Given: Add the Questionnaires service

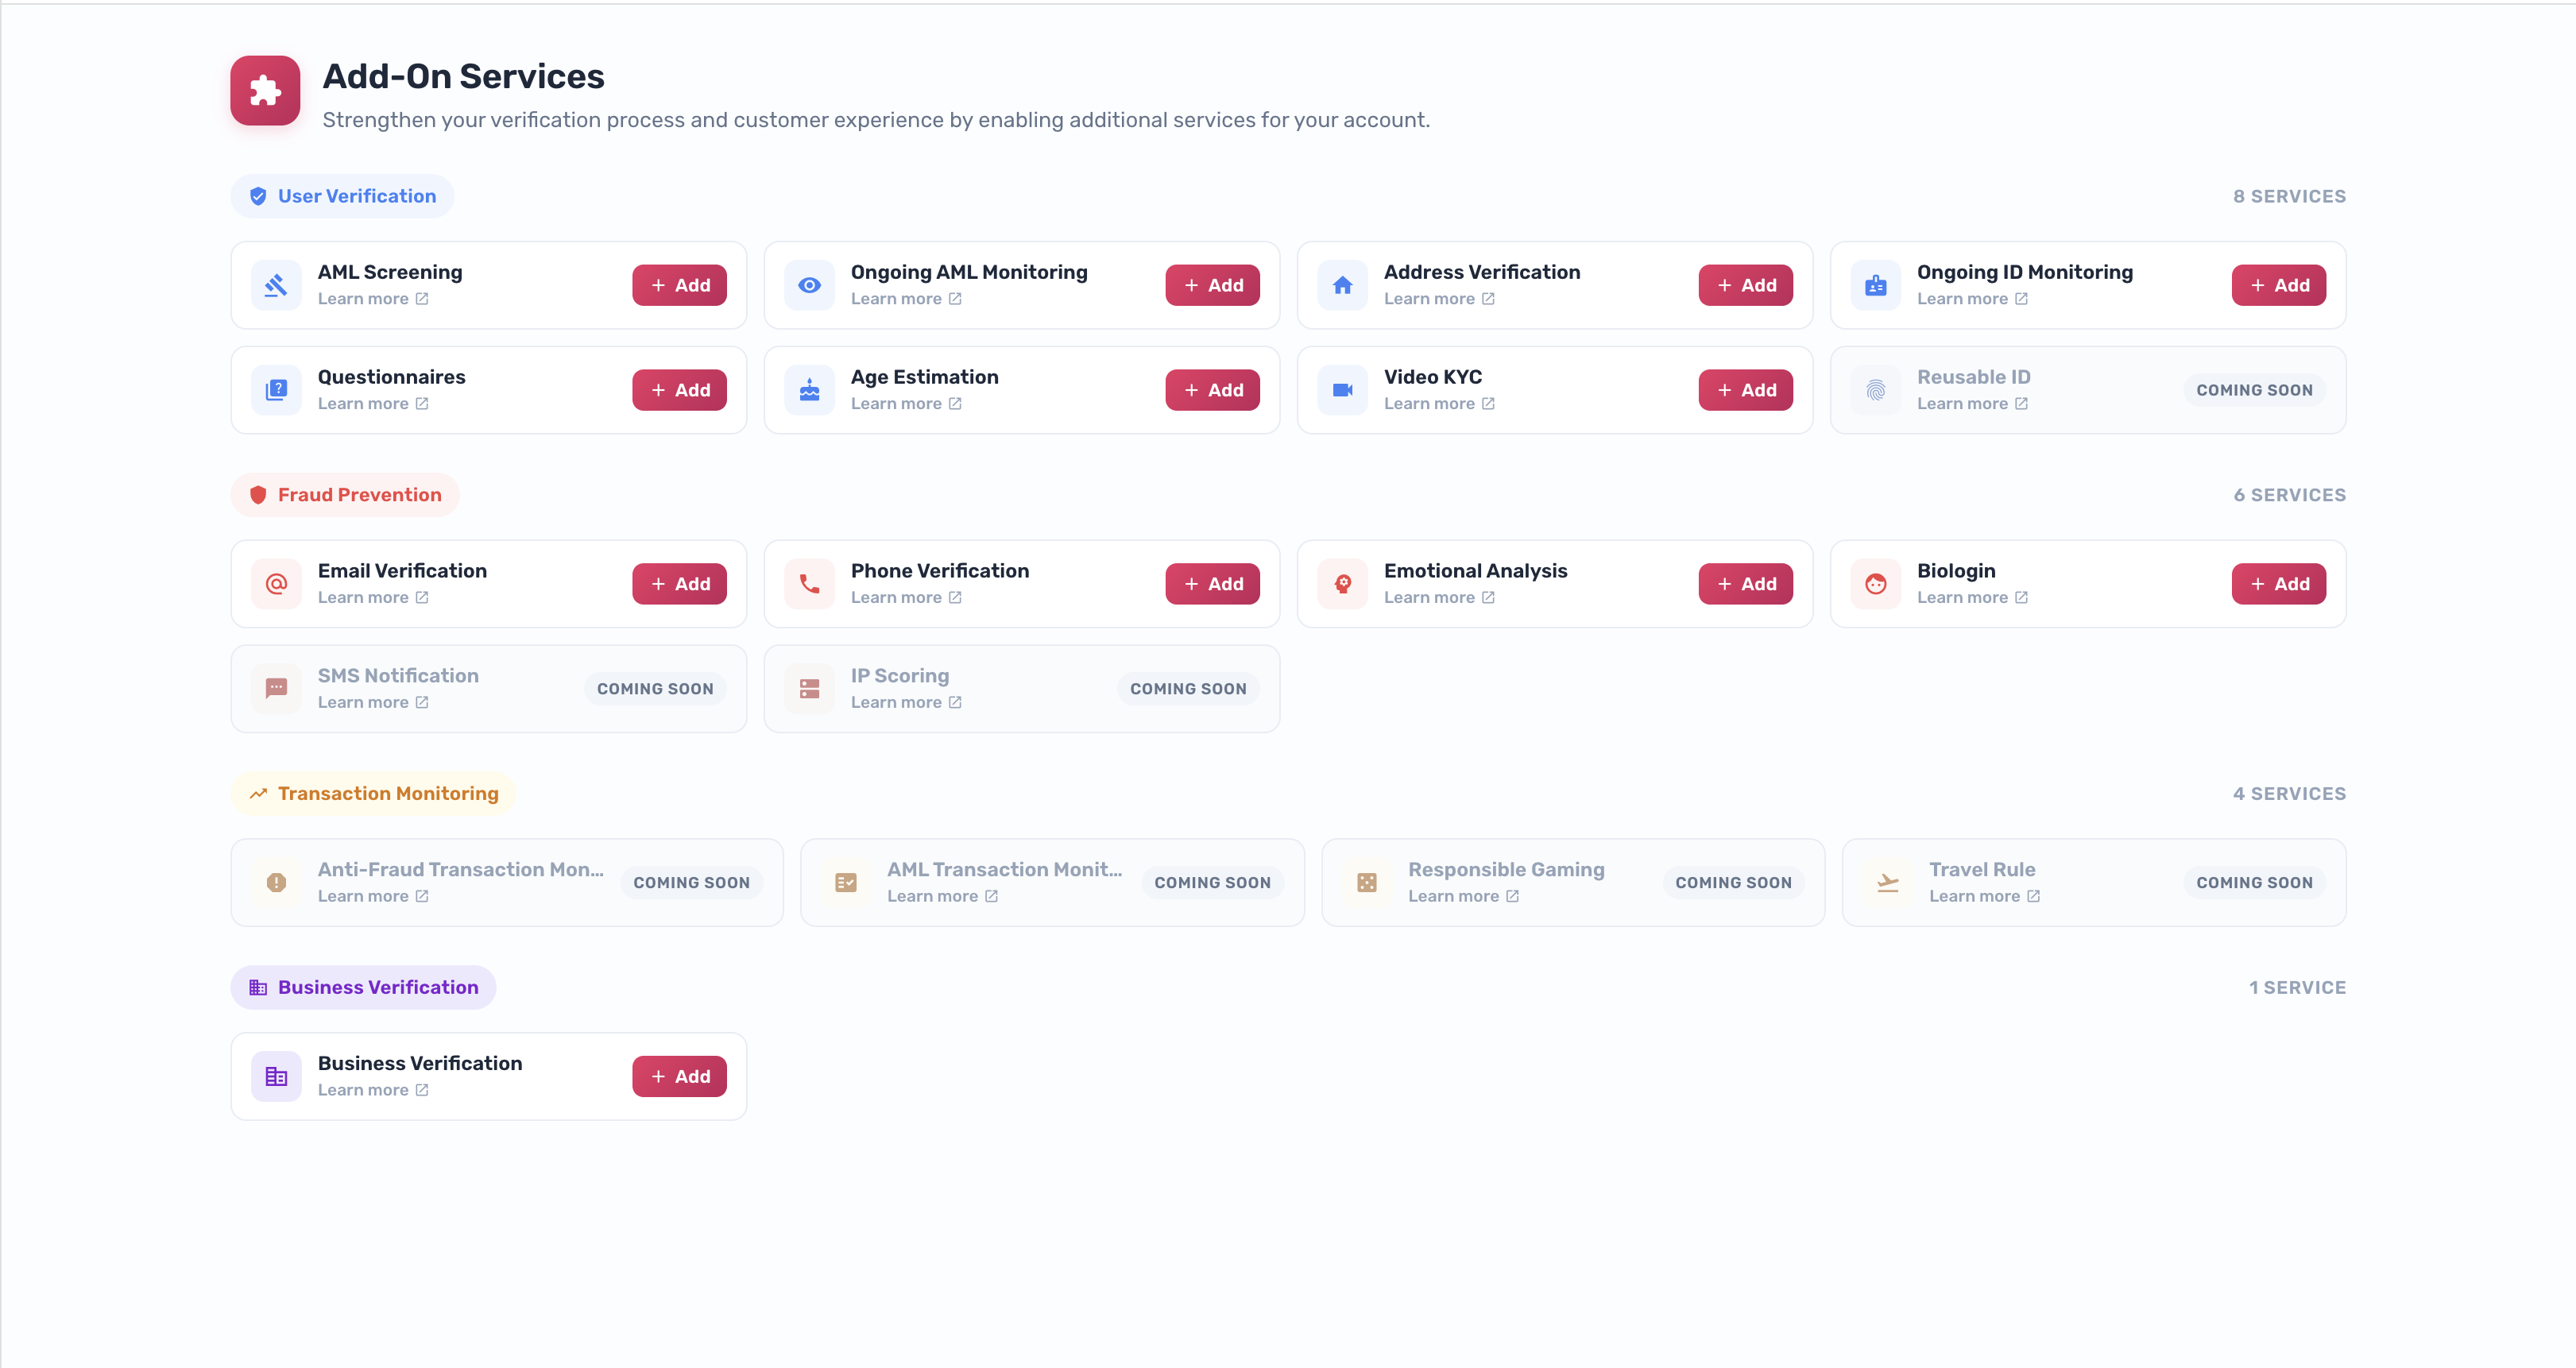Looking at the screenshot, I should (x=679, y=390).
